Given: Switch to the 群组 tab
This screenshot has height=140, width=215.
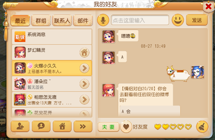Looking at the screenshot, I should pos(41,21).
